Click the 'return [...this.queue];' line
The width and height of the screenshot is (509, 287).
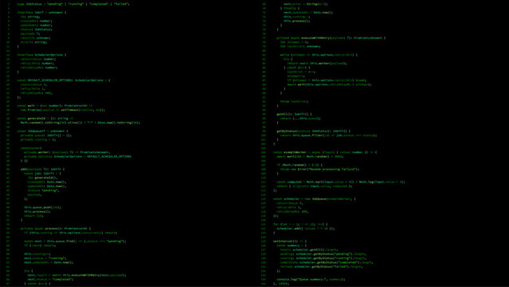click(x=300, y=118)
